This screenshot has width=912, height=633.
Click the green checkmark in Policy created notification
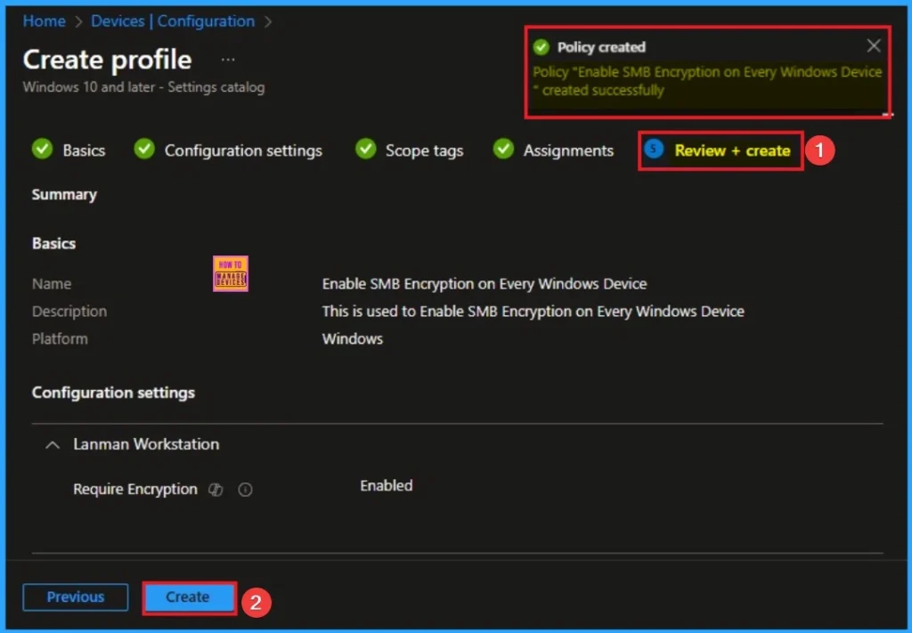click(x=540, y=47)
